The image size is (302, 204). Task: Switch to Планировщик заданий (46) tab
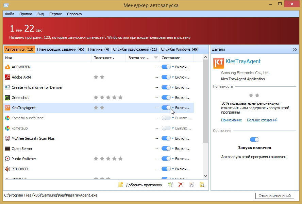[x=61, y=49]
